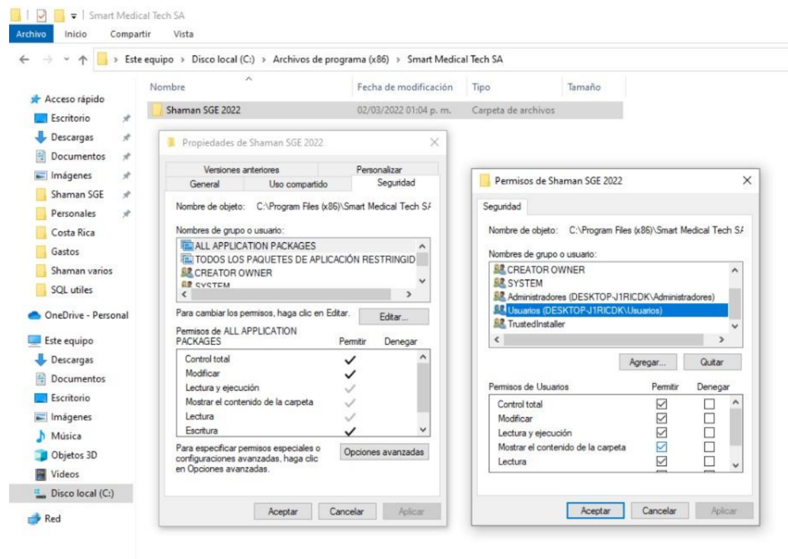The width and height of the screenshot is (788, 559).
Task: Select Imágenes under Acceso rápido
Action: click(71, 175)
